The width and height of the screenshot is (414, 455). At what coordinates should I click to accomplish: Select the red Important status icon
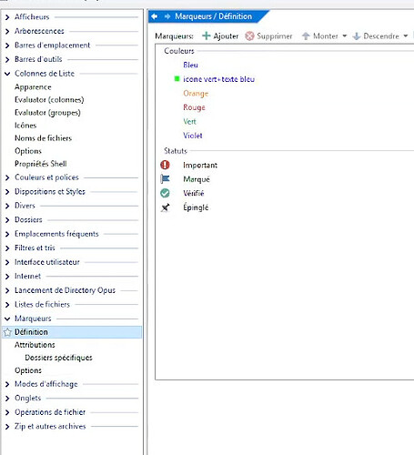[x=165, y=165]
